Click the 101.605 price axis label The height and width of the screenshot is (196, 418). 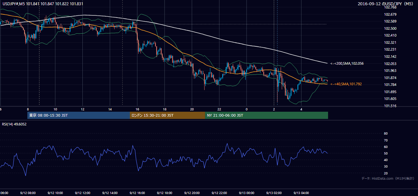[390, 99]
